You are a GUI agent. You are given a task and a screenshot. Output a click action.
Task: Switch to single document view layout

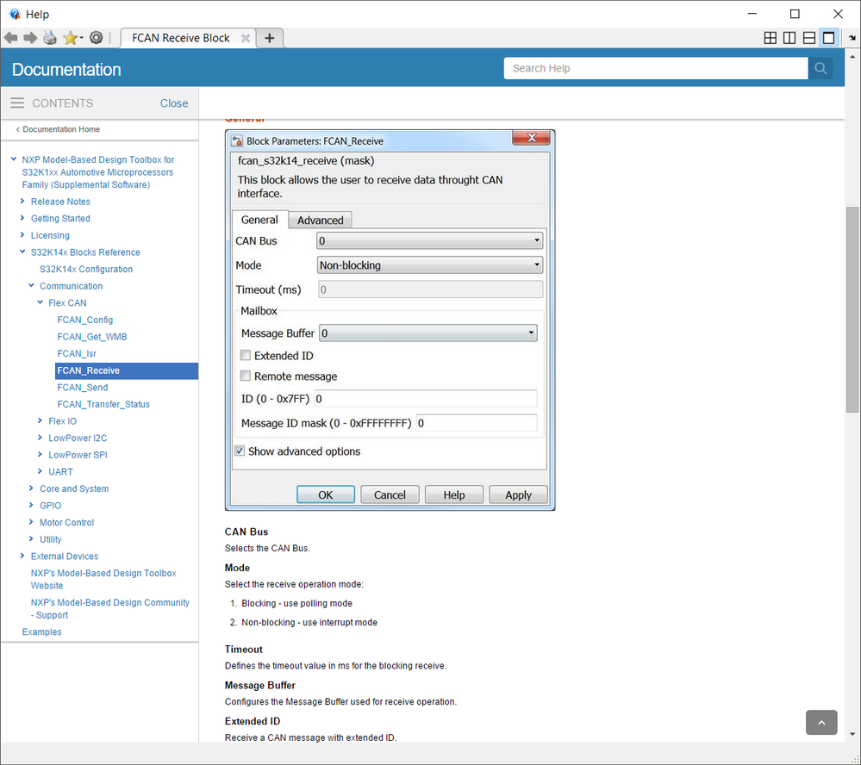828,38
